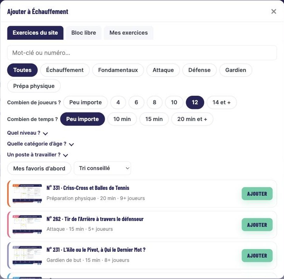Focus the Mot-clé ou numéro search field
This screenshot has width=284, height=279.
[142, 53]
